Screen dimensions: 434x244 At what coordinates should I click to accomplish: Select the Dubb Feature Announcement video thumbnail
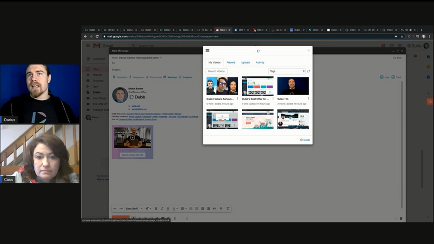pos(222,86)
